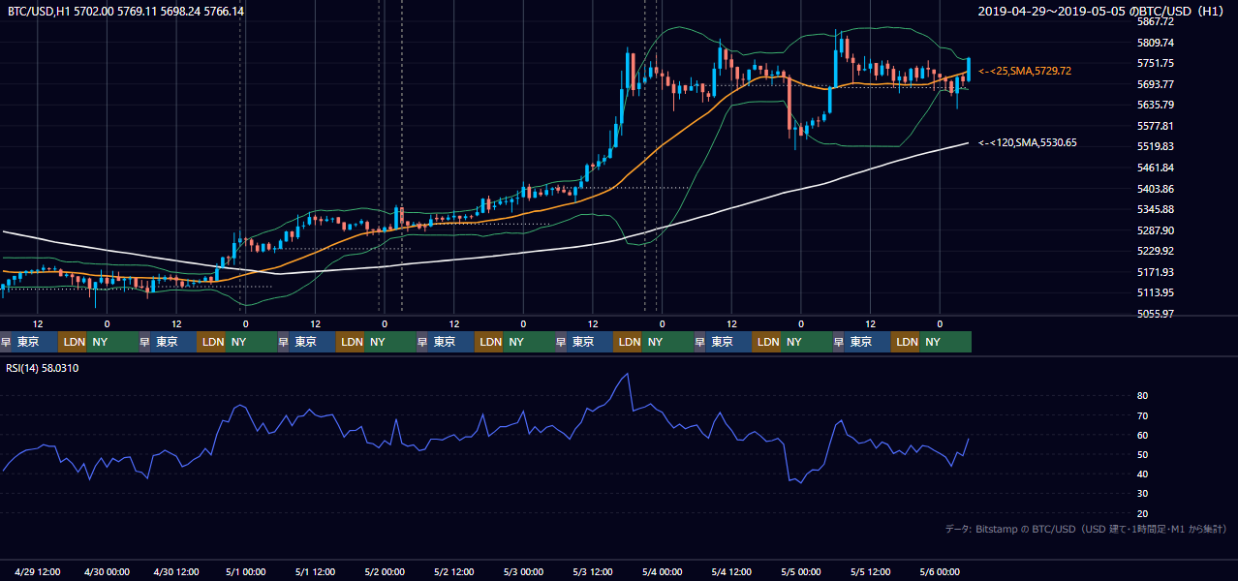Select the 25 SMA label reading 5729.72
The height and width of the screenshot is (581, 1238).
pos(1024,72)
